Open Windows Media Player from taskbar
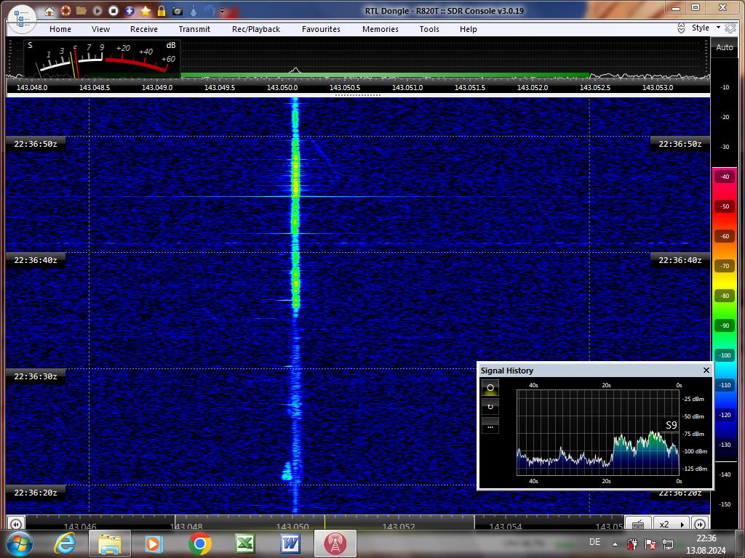The height and width of the screenshot is (558, 745). tap(154, 543)
